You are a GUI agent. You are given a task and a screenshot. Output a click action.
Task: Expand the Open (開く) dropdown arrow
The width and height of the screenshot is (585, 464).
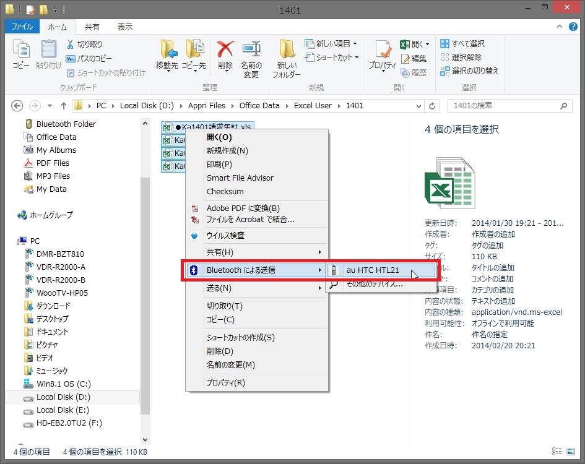pyautogui.click(x=427, y=44)
